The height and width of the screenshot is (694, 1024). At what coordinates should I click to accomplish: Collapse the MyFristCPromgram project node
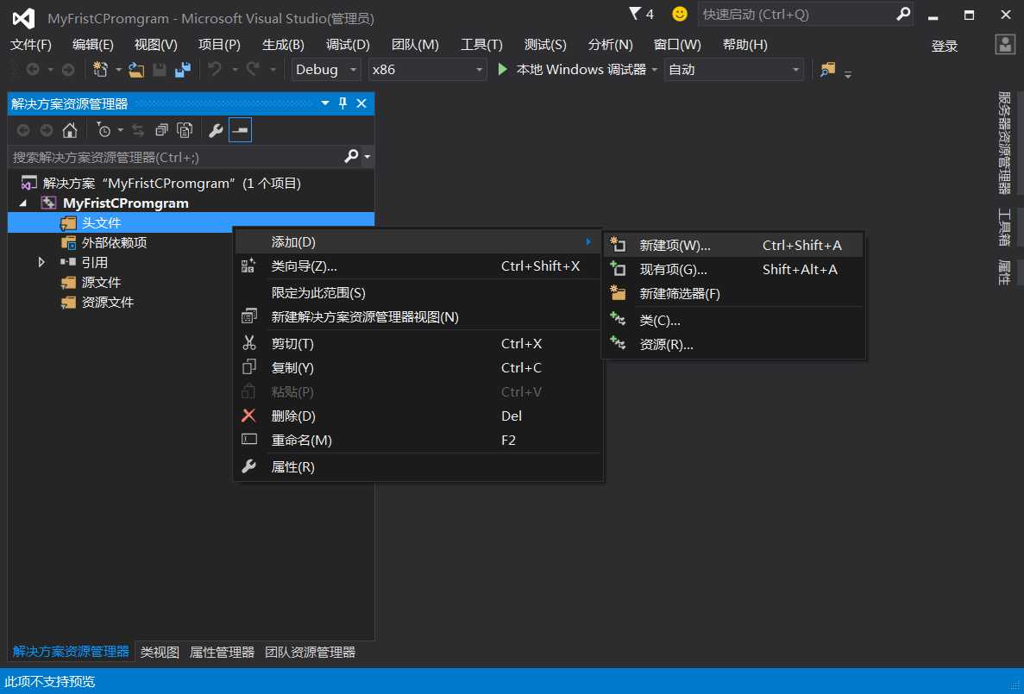pyautogui.click(x=23, y=203)
